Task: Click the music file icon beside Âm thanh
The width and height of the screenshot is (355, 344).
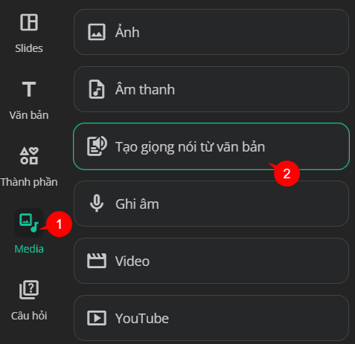Action: [97, 89]
